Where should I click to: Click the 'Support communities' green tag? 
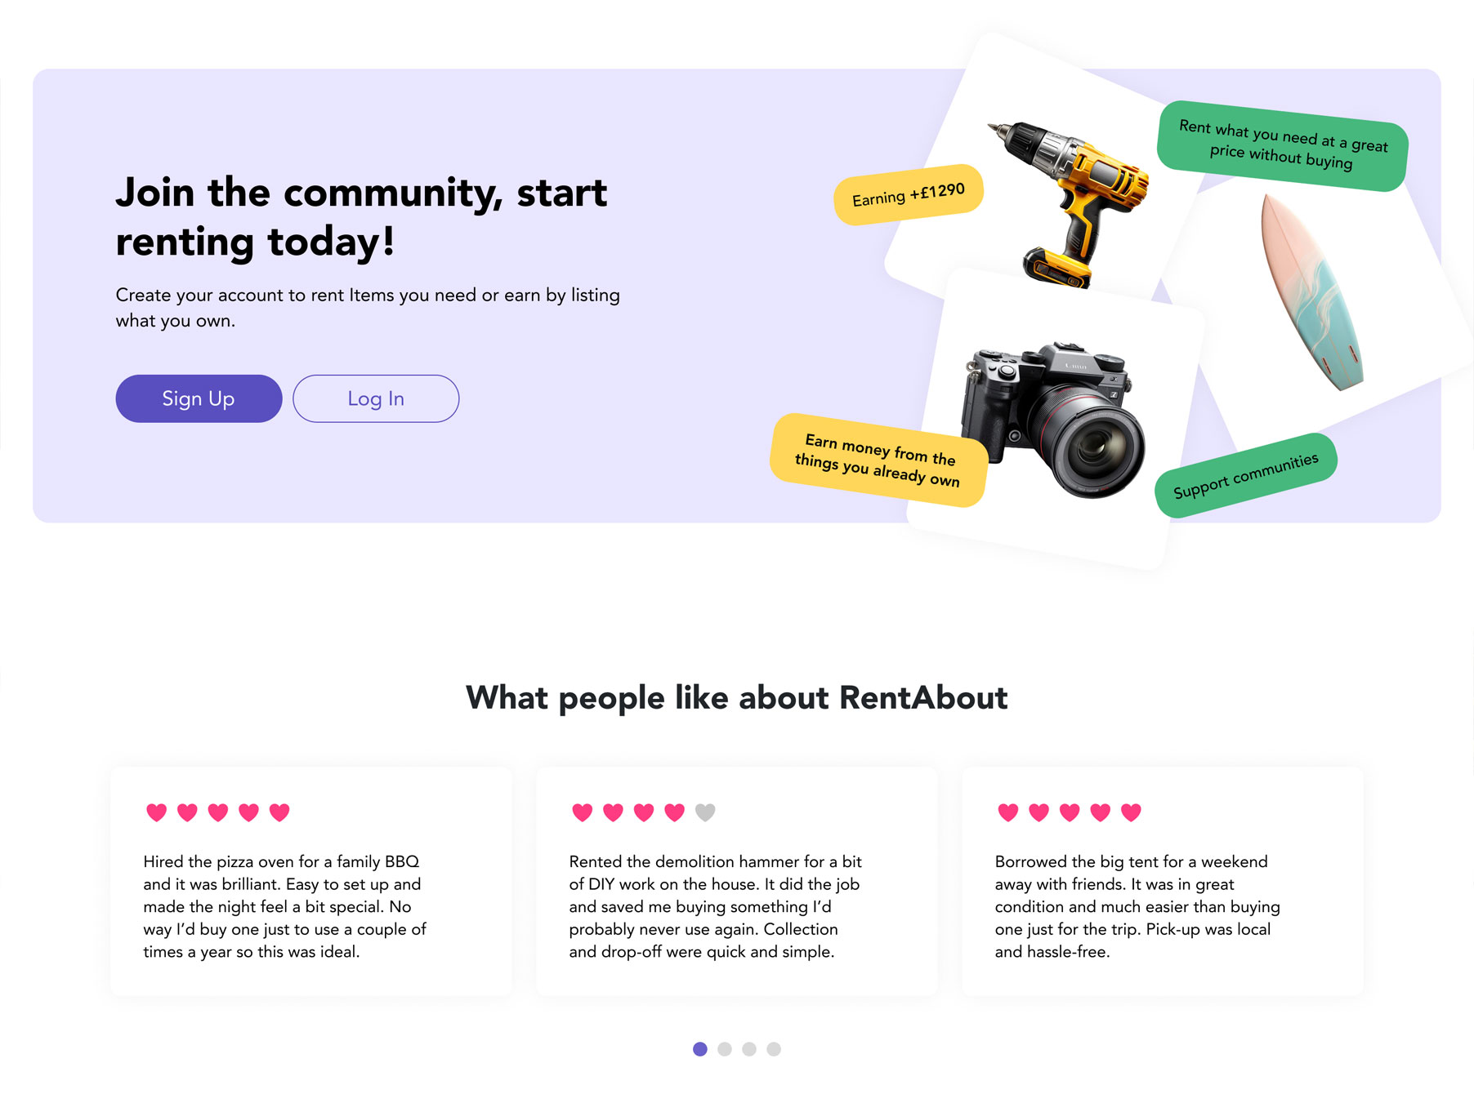tap(1246, 475)
